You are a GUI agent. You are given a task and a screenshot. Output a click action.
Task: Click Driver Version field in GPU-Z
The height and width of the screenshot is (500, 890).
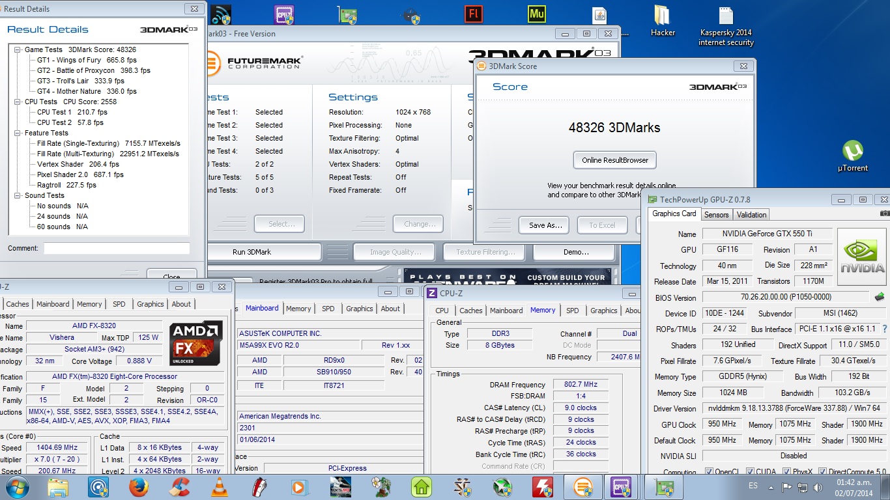(794, 409)
